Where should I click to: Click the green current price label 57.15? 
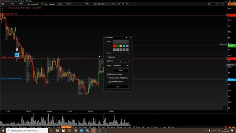pos(232,45)
